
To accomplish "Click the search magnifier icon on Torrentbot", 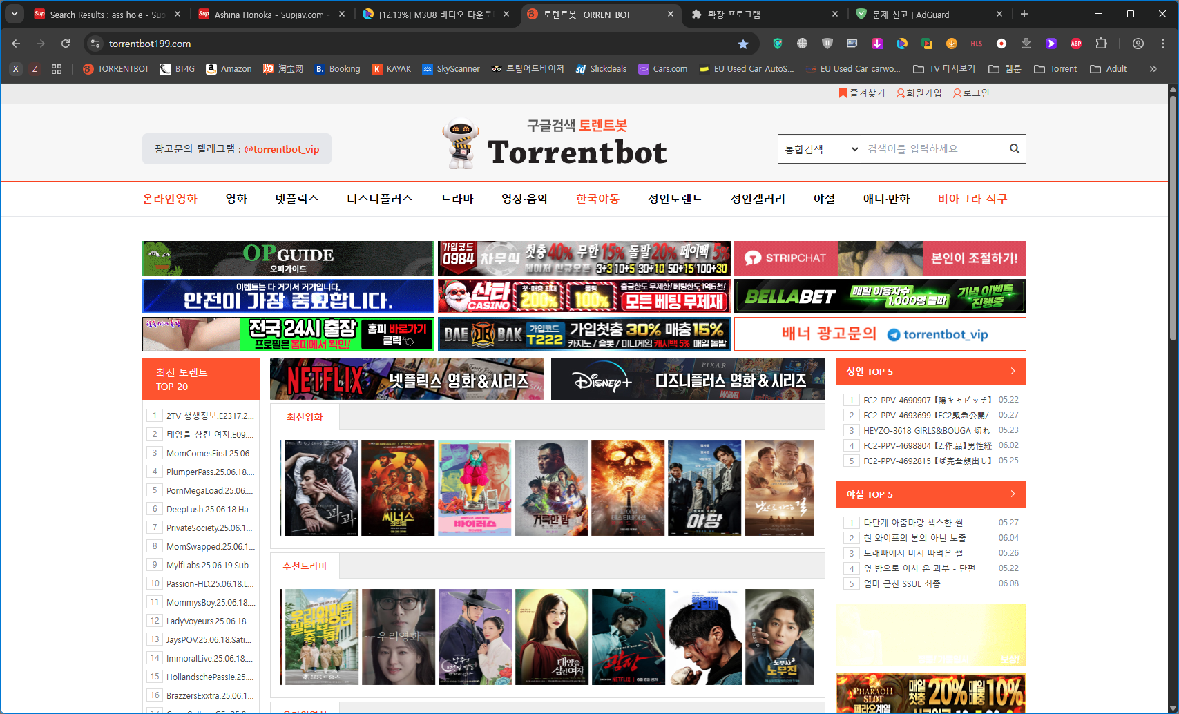I will [x=1014, y=148].
